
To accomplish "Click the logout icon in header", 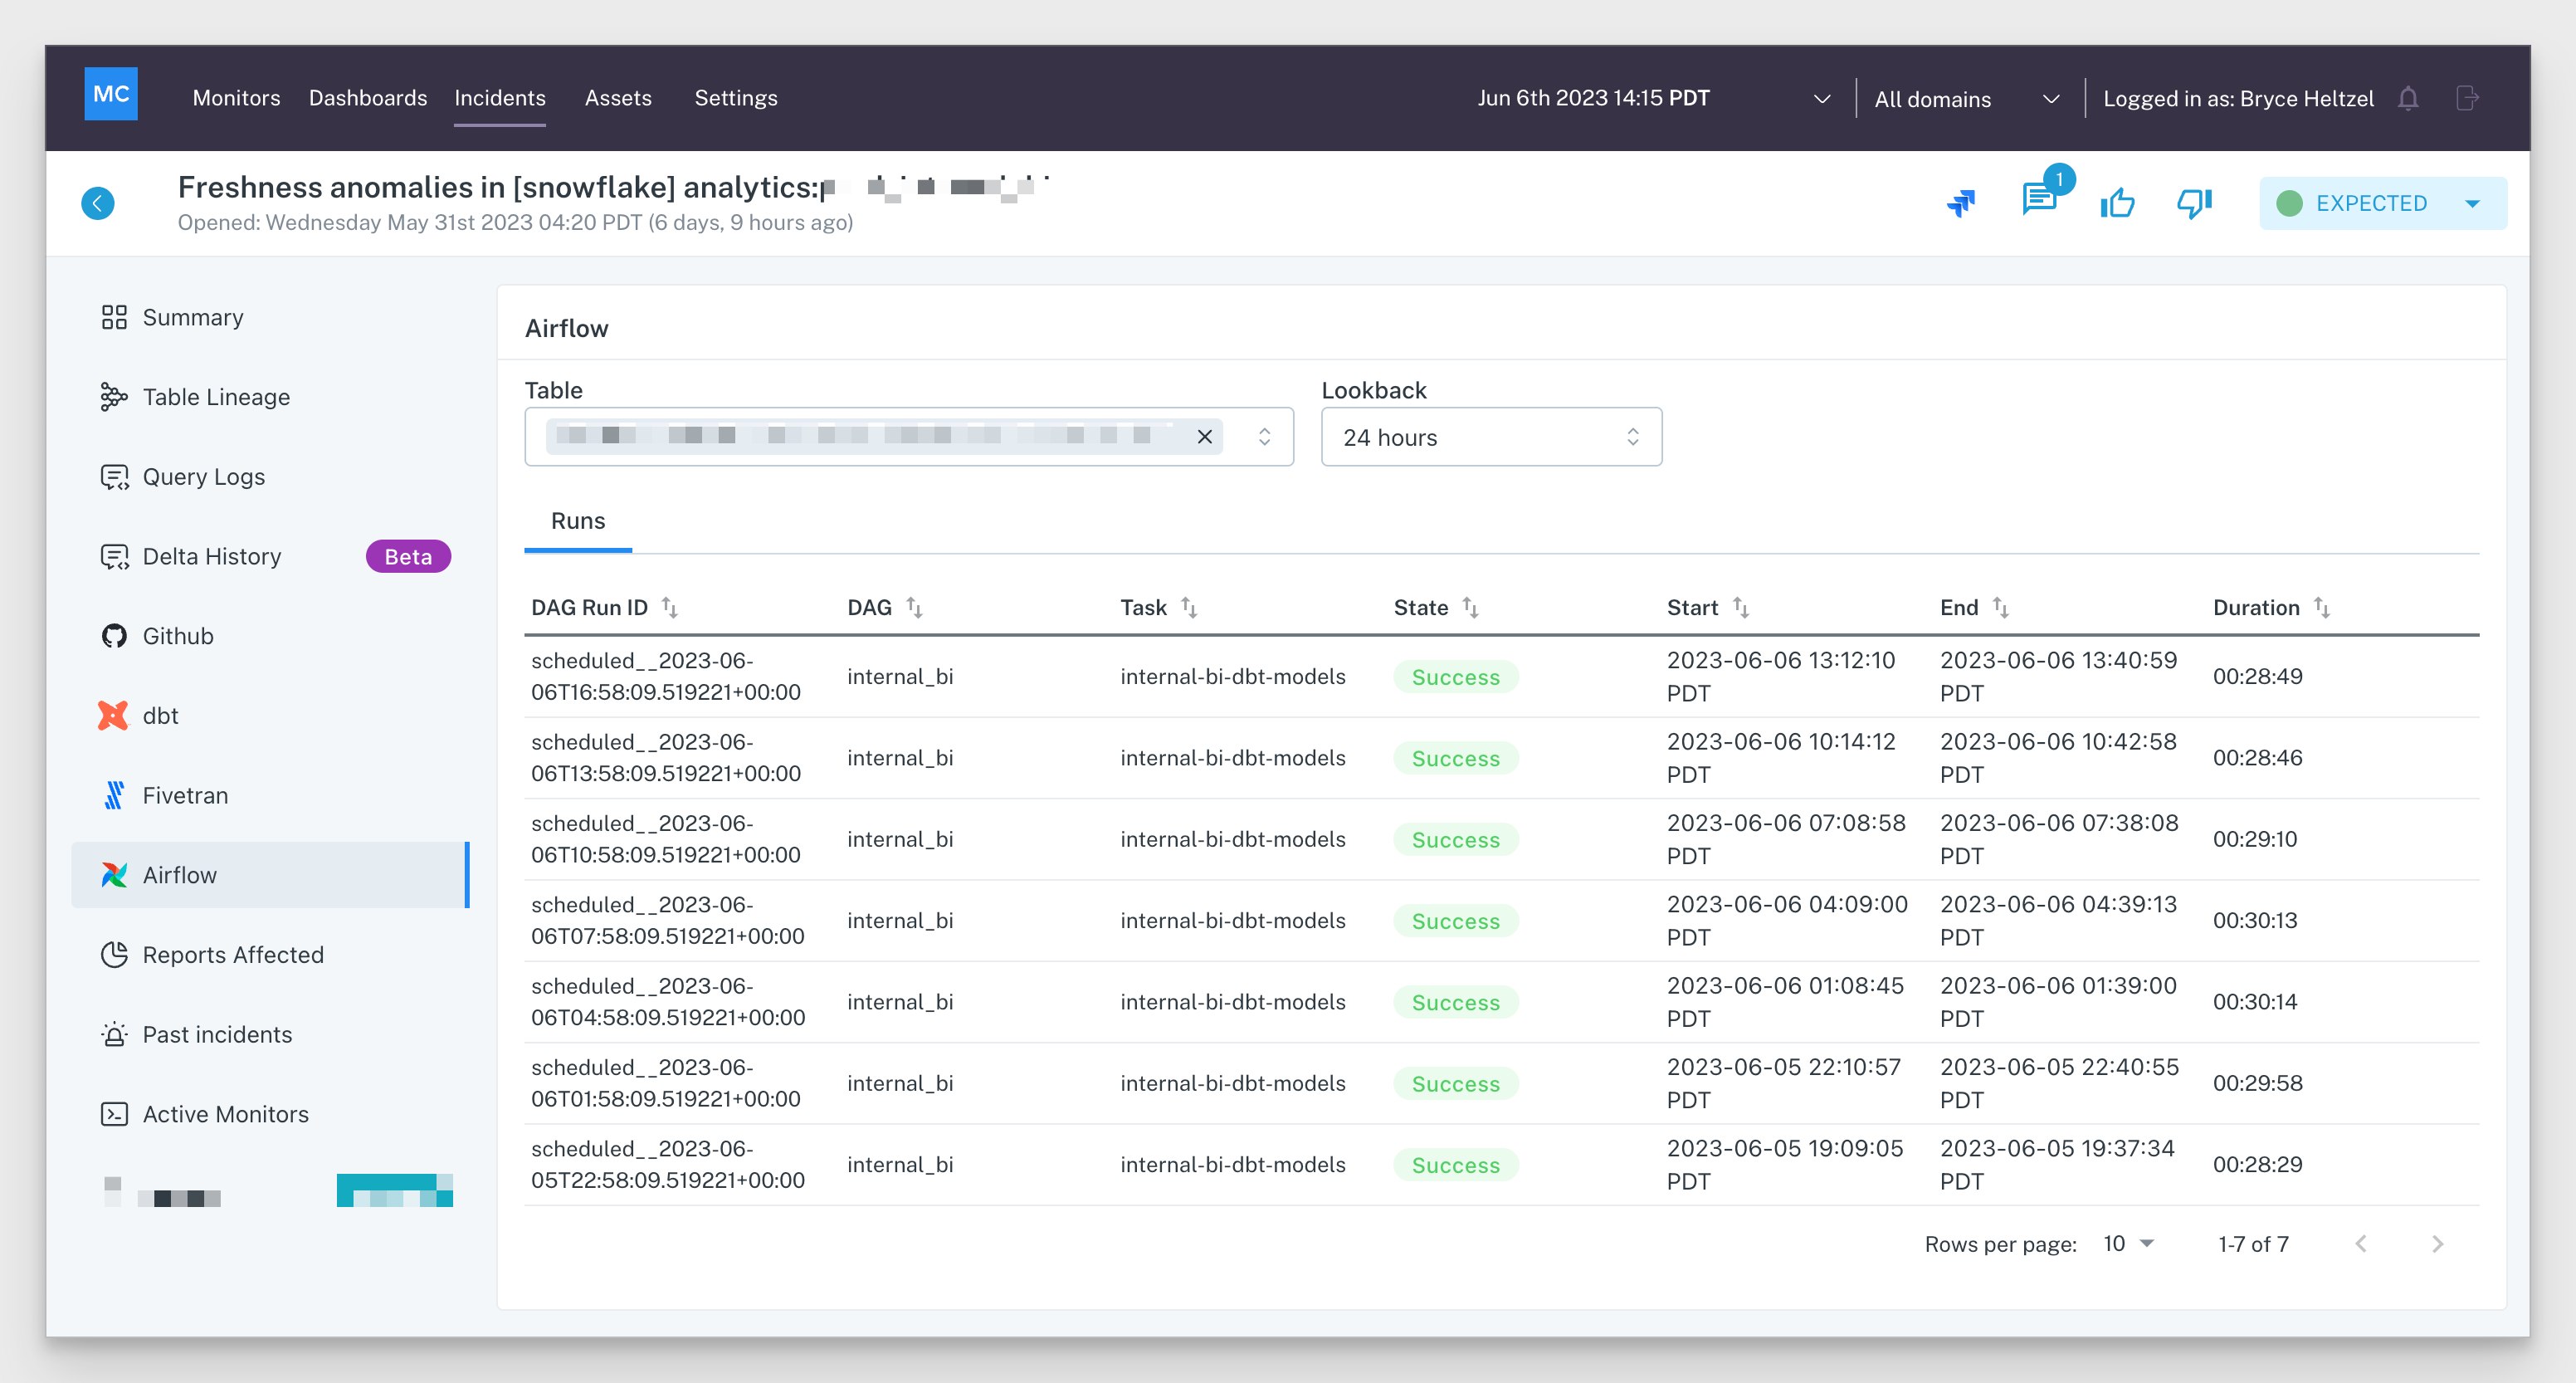I will [x=2467, y=98].
